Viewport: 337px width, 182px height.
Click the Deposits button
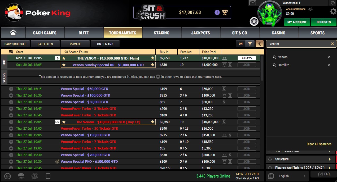[x=323, y=22]
